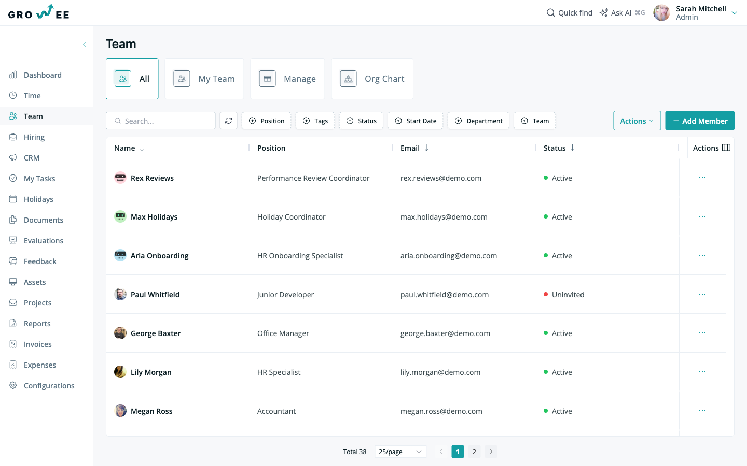Add a Team filter

pos(535,121)
